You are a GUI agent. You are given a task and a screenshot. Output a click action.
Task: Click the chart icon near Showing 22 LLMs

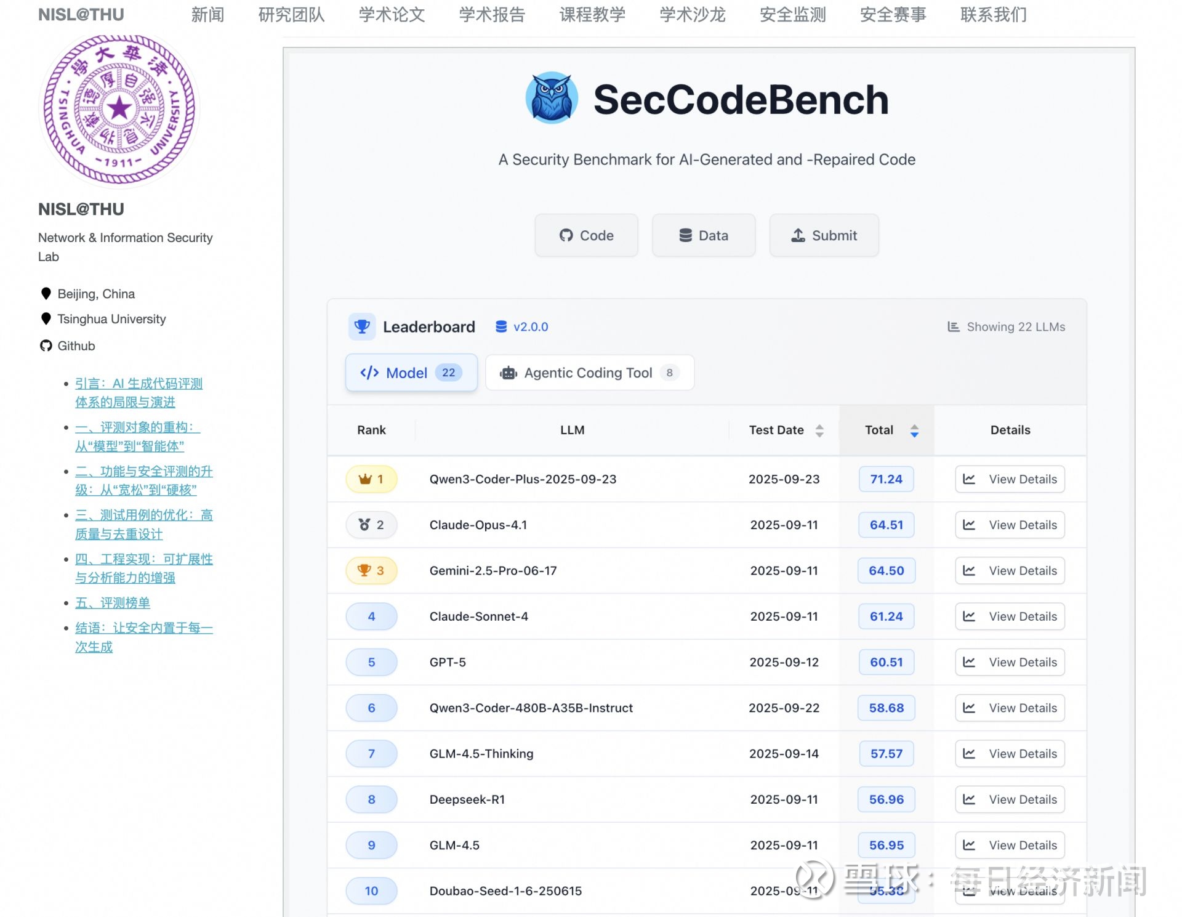point(952,326)
